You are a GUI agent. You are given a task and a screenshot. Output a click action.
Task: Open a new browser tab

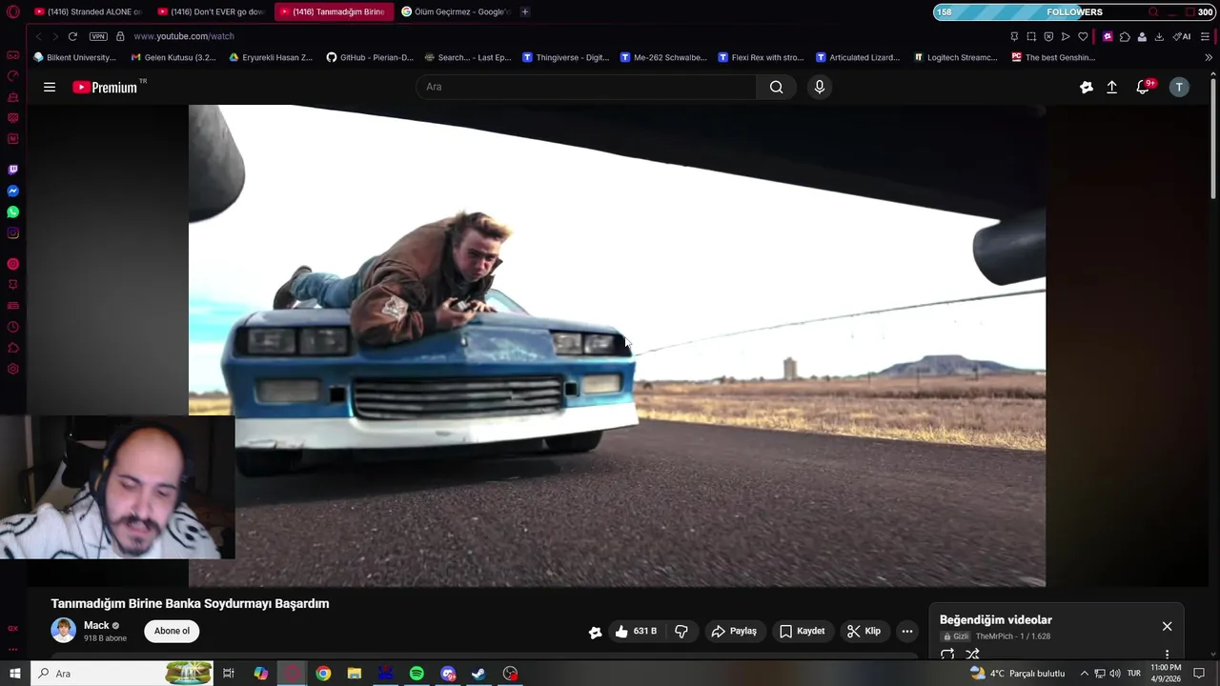pyautogui.click(x=524, y=11)
